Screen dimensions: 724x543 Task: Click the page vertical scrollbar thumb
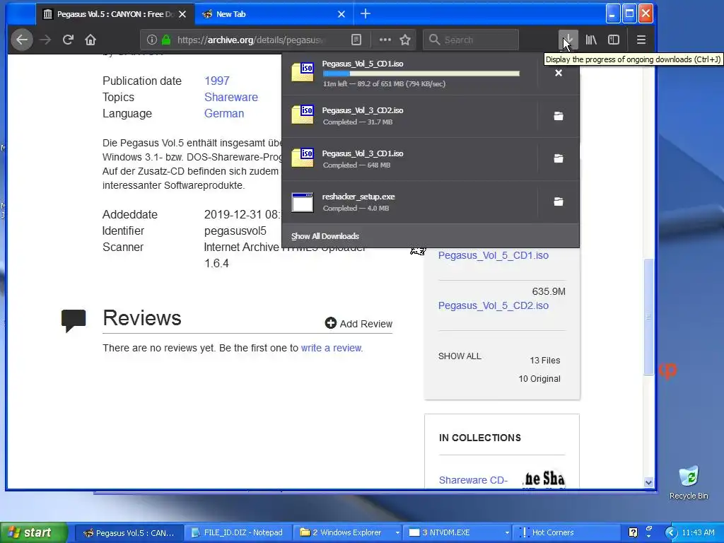[x=648, y=317]
